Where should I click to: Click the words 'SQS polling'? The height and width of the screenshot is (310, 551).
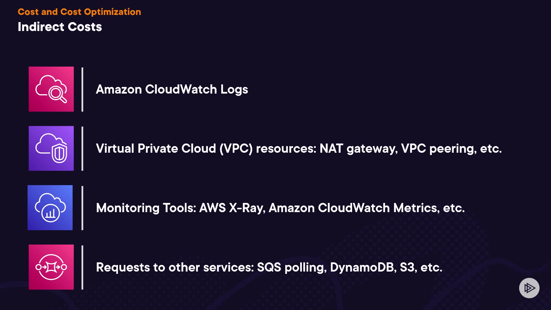click(x=292, y=267)
